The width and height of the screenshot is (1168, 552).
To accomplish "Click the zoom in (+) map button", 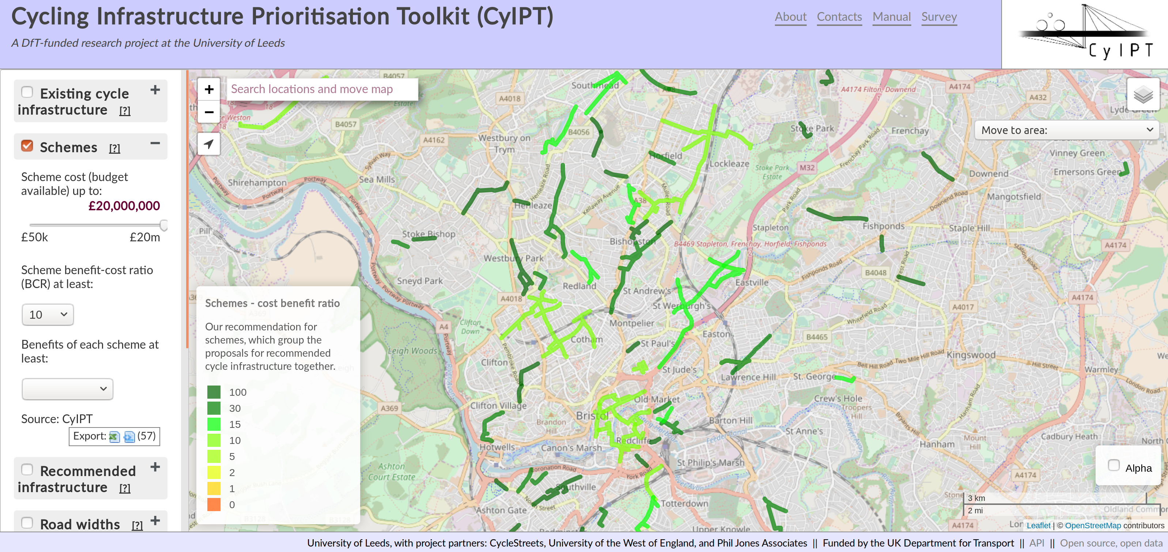I will tap(209, 89).
